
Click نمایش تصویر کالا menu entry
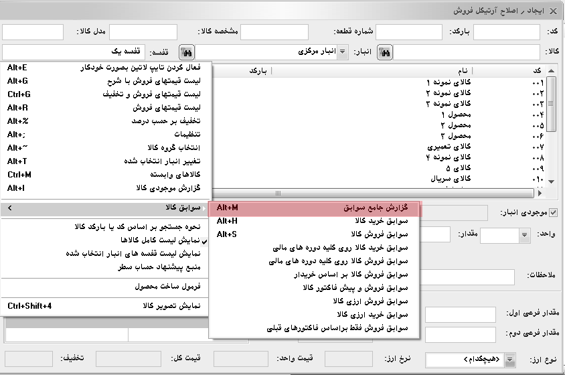click(x=107, y=306)
